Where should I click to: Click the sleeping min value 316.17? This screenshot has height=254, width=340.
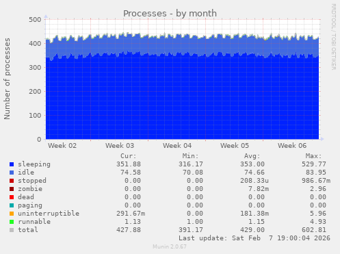coord(191,164)
